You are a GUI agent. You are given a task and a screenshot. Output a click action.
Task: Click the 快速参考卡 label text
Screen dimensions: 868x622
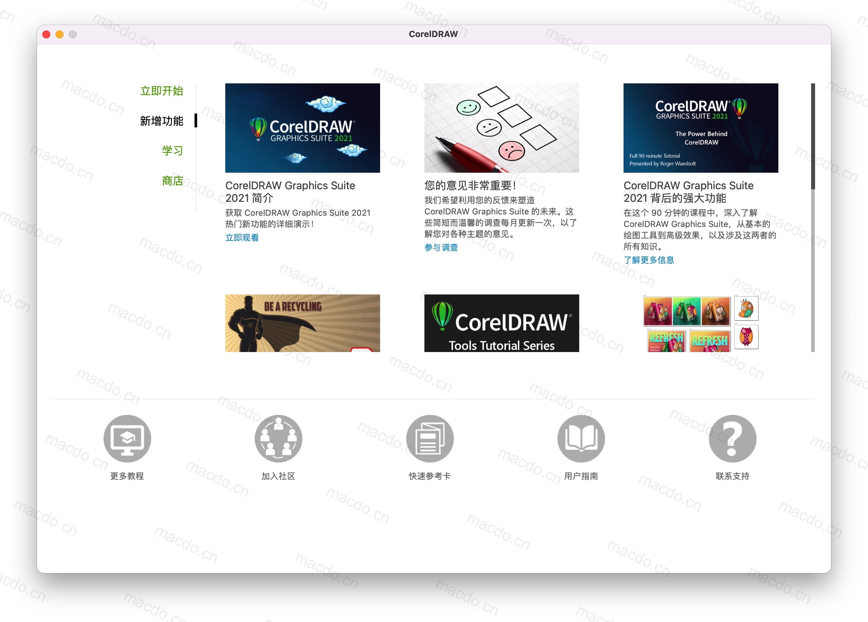430,476
